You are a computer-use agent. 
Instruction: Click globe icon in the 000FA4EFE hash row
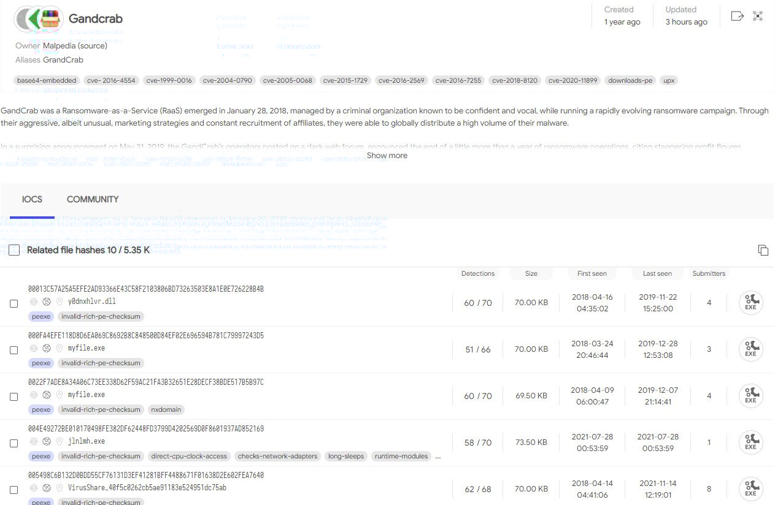[x=46, y=348]
